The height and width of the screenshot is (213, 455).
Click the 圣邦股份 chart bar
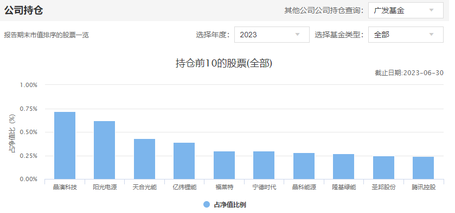click(x=383, y=168)
